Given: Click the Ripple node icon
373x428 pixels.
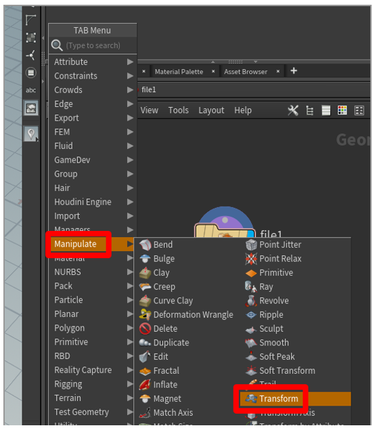Looking at the screenshot, I should tap(251, 315).
